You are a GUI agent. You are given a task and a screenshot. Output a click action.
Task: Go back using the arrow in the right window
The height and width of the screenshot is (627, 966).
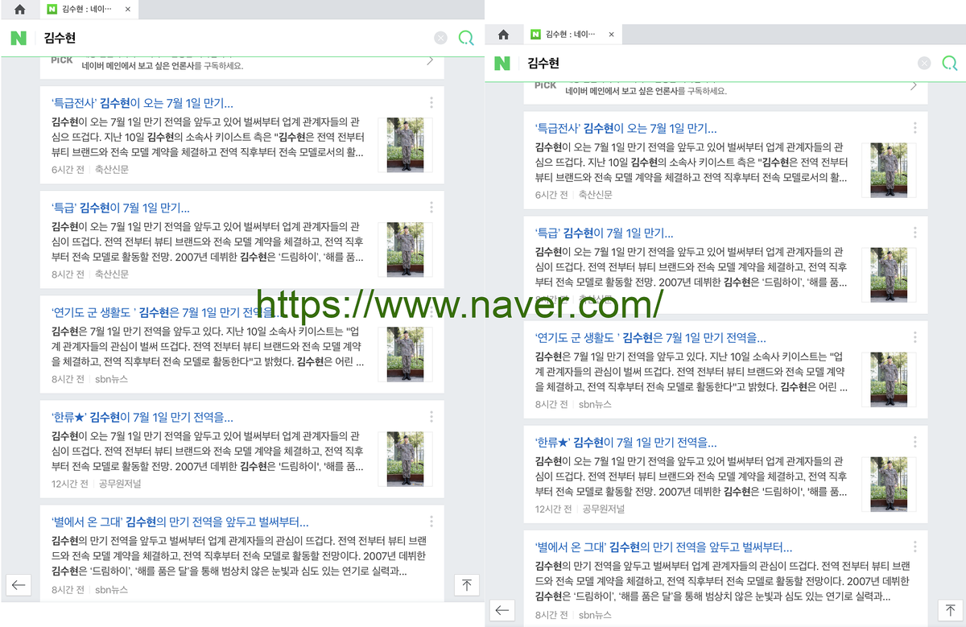tap(502, 610)
